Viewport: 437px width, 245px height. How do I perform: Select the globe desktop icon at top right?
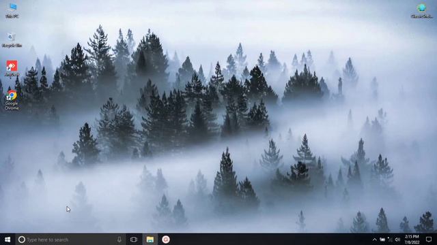pyautogui.click(x=422, y=11)
